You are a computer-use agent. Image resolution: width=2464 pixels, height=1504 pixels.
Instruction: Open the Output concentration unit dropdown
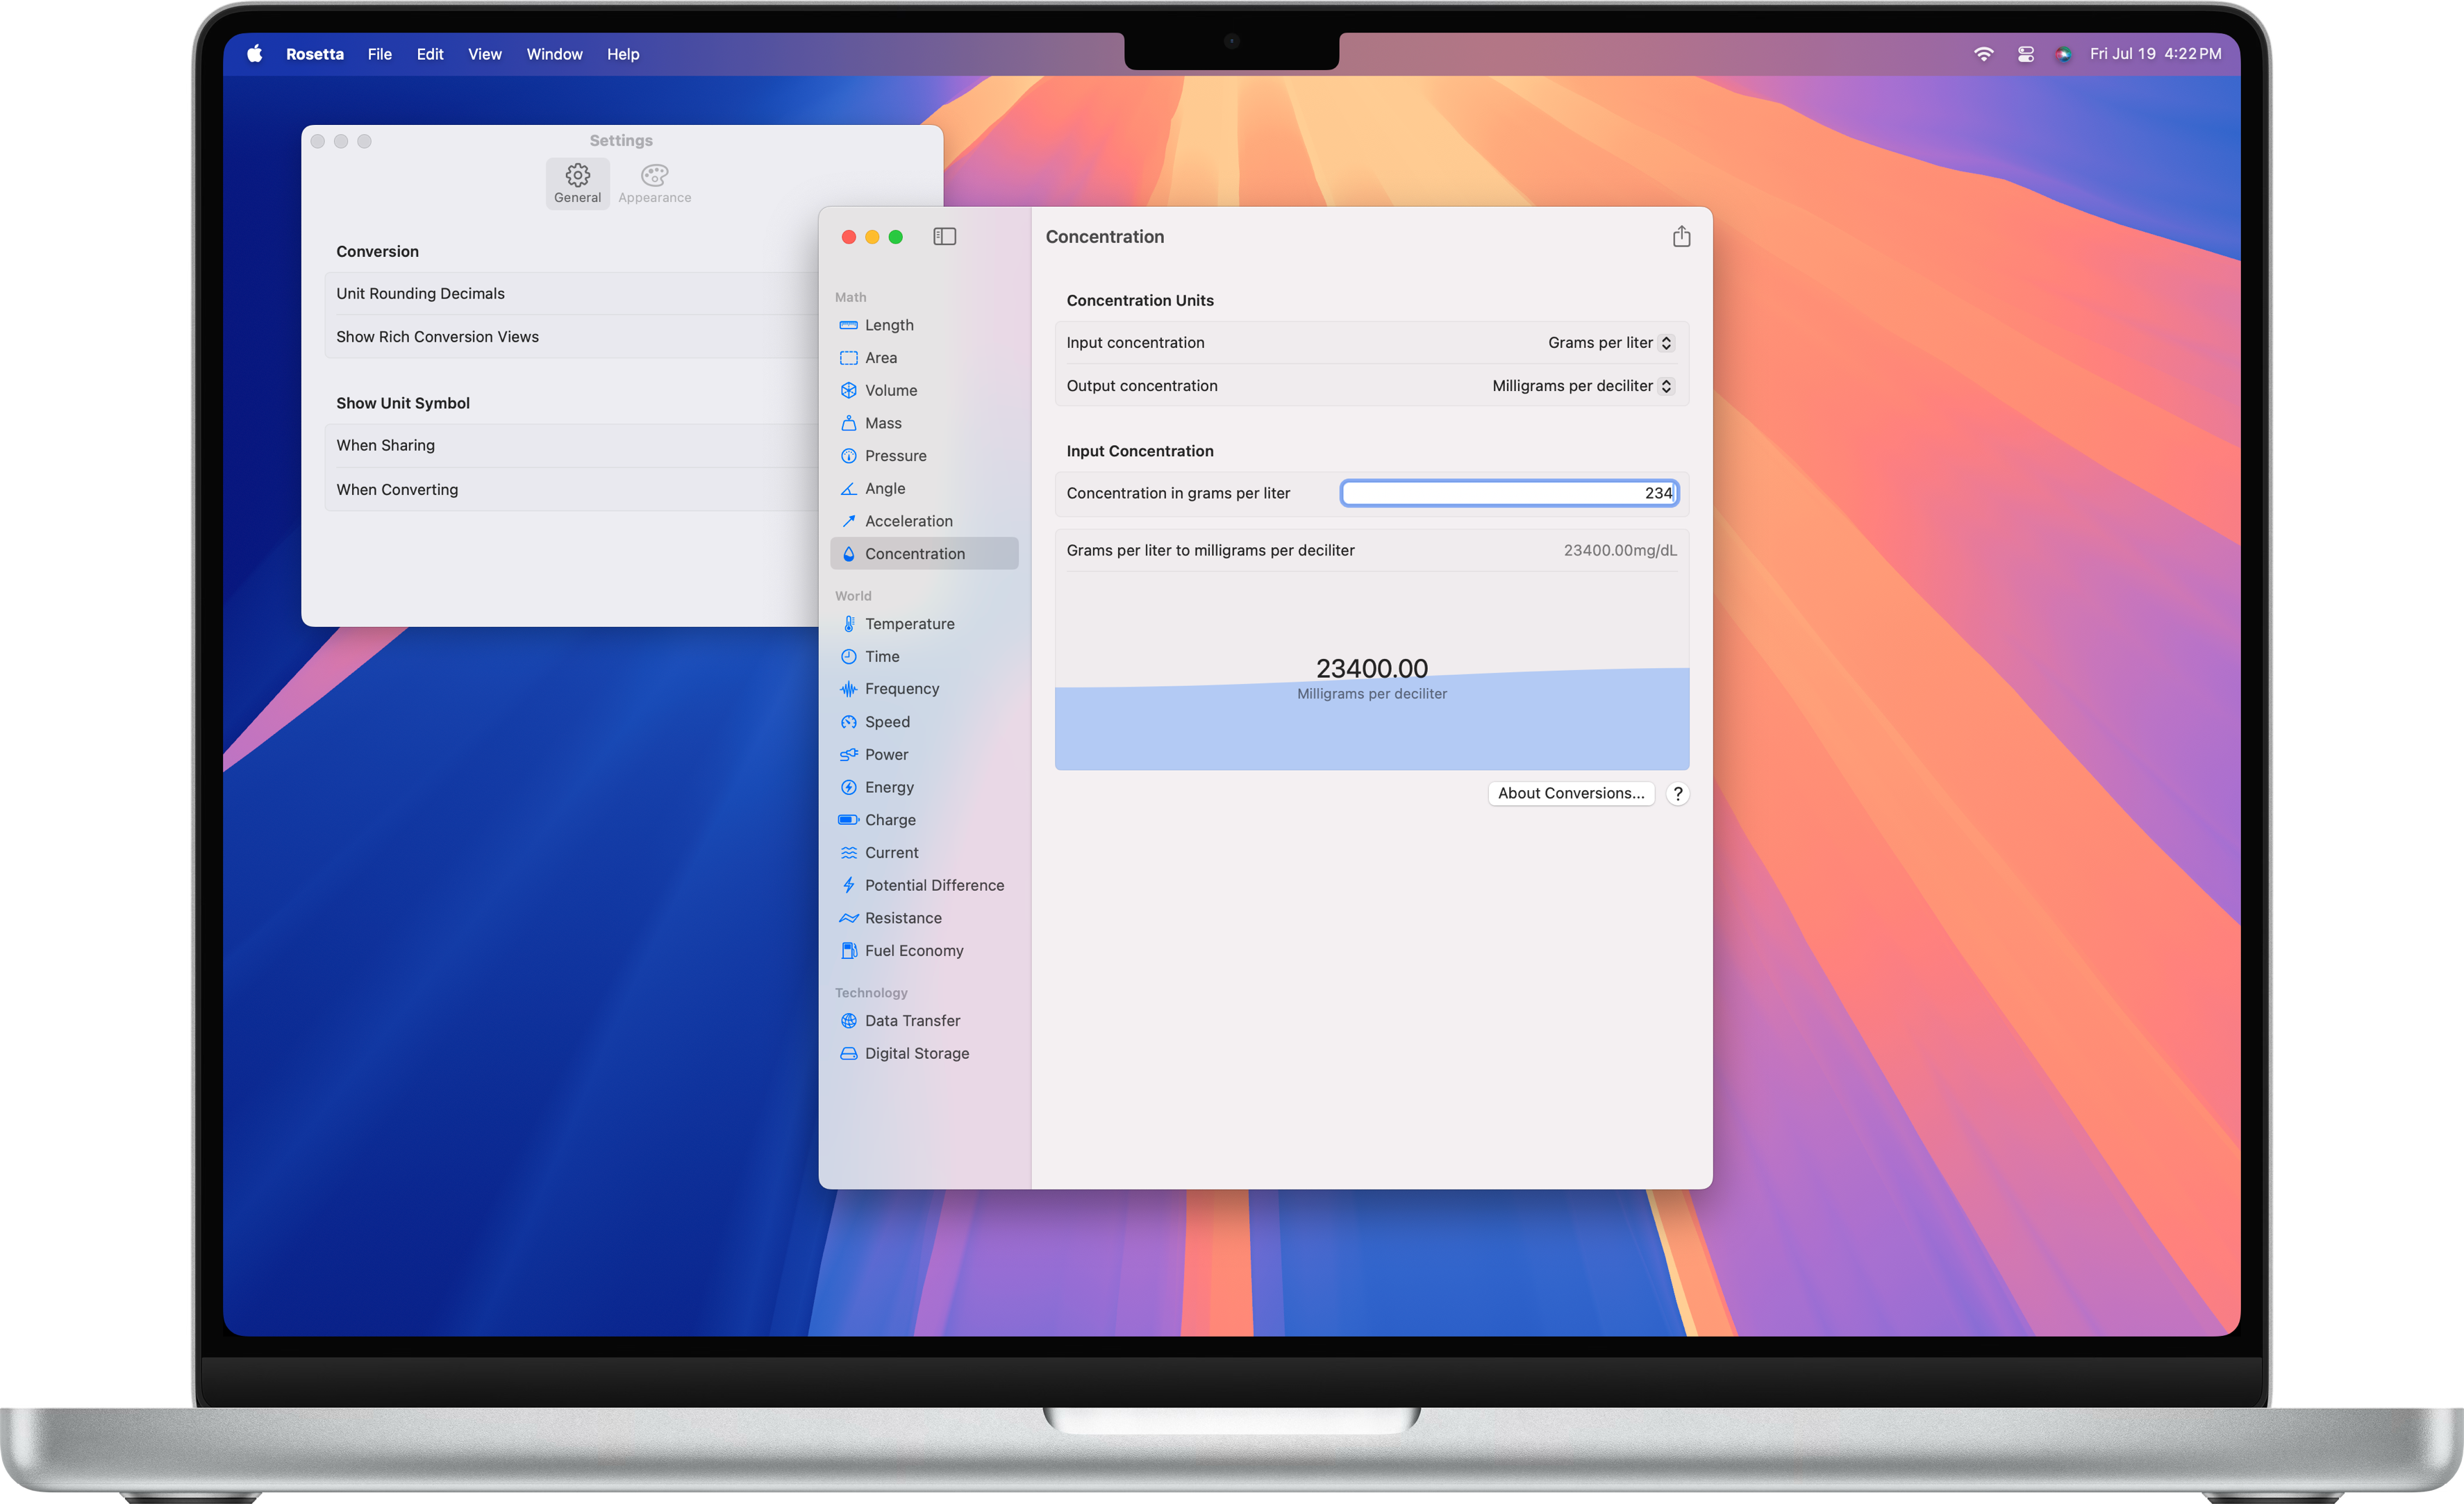tap(1581, 386)
